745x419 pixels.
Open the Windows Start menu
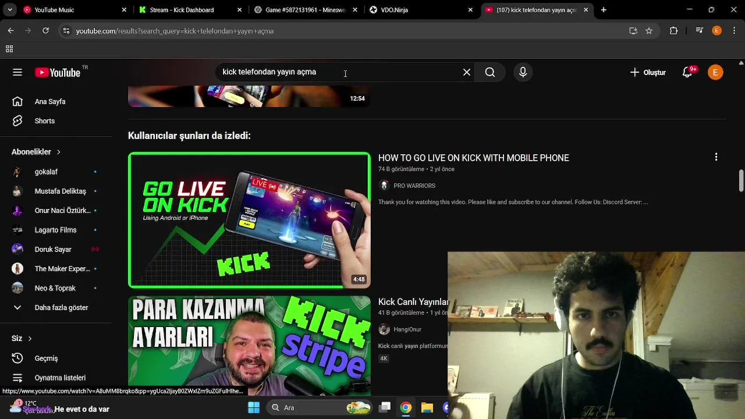point(254,407)
